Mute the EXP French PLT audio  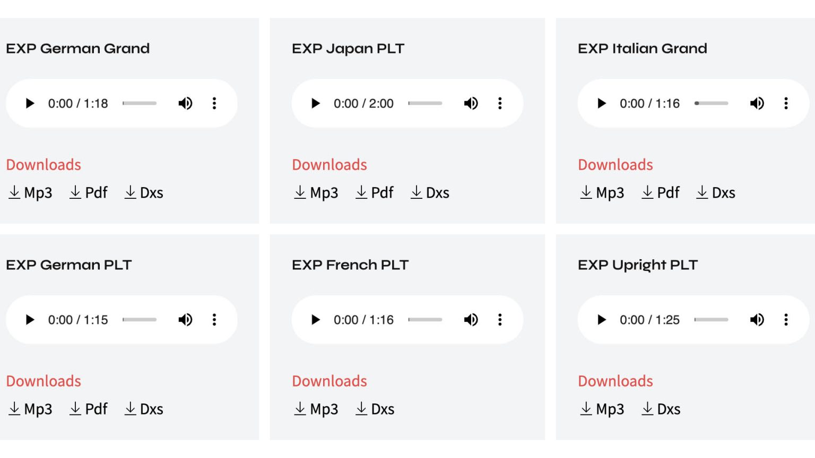pyautogui.click(x=471, y=320)
